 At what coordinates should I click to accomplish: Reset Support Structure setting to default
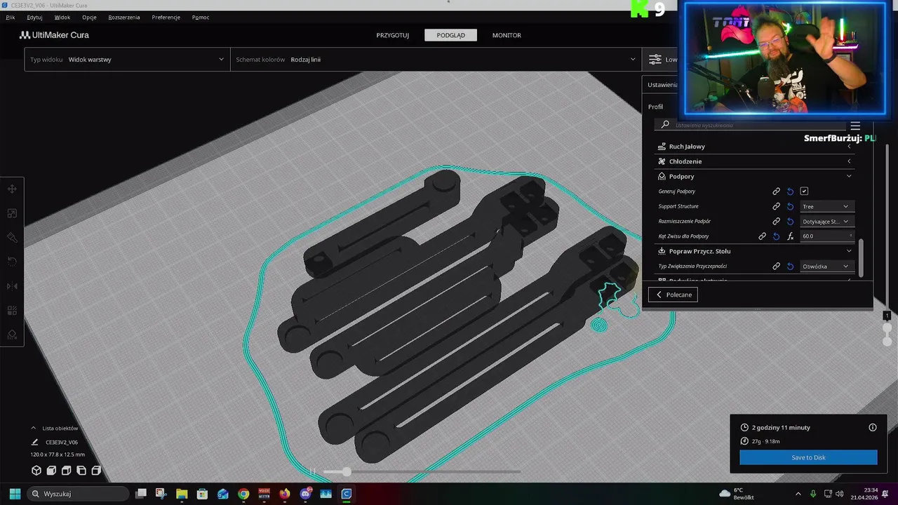pos(790,206)
